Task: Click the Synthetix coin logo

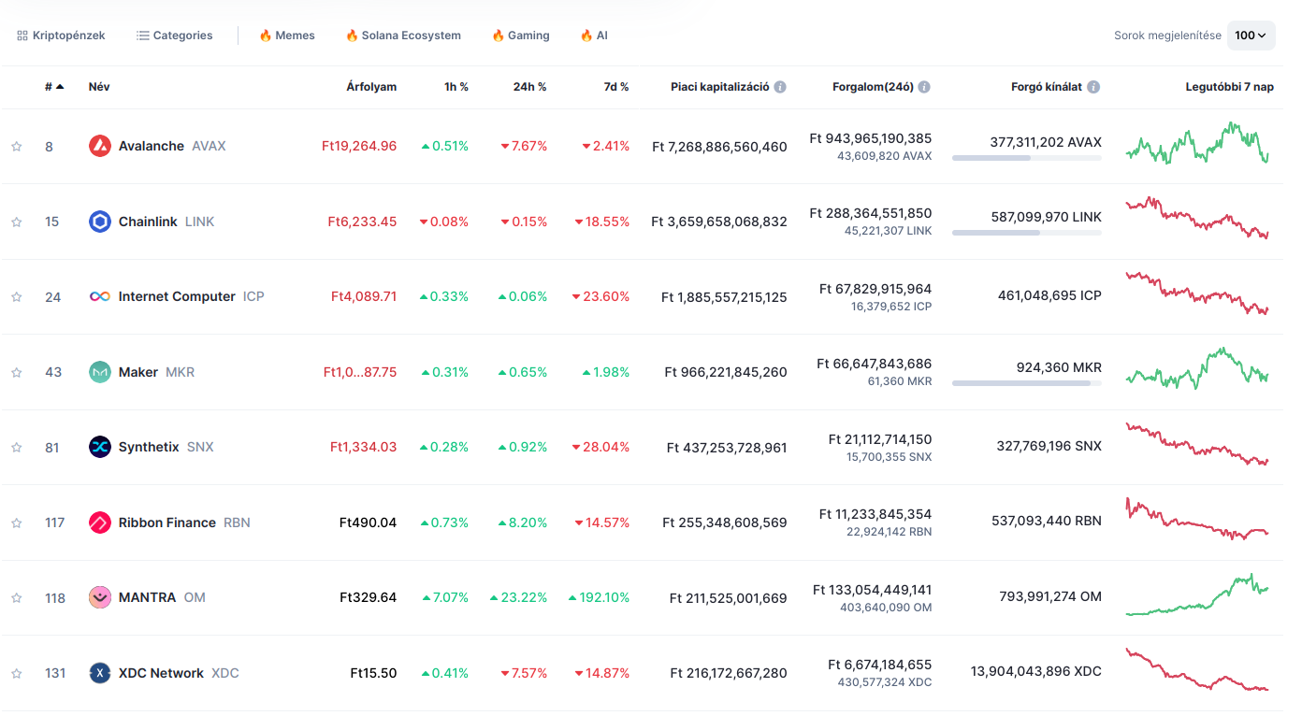Action: click(x=100, y=447)
